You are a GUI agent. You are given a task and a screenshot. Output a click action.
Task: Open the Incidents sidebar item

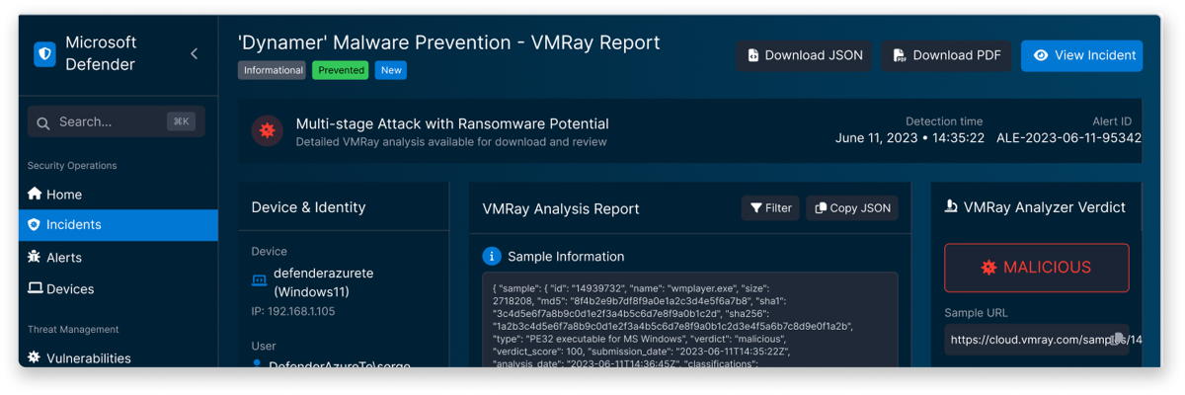click(x=118, y=224)
